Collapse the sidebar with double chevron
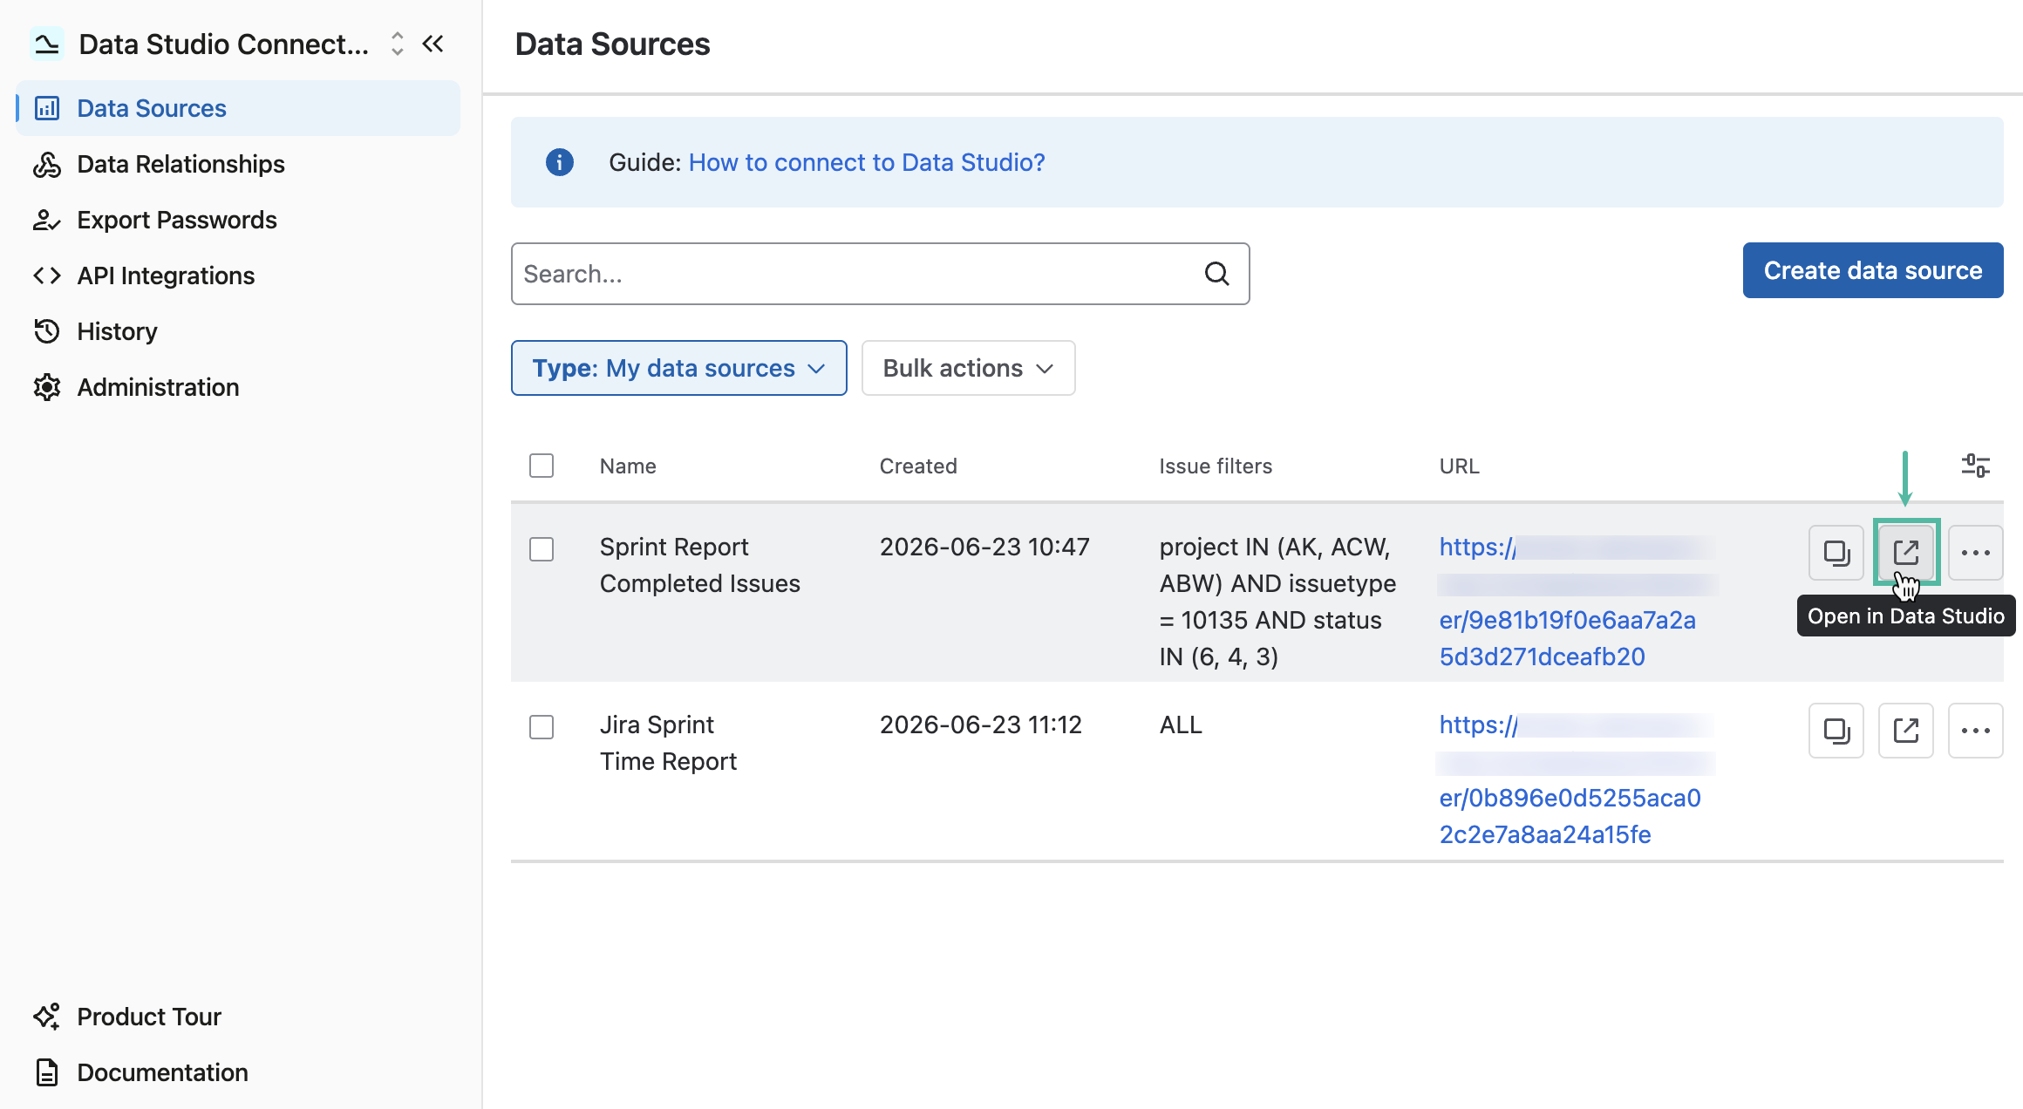Screen dimensions: 2023x1109 [433, 44]
